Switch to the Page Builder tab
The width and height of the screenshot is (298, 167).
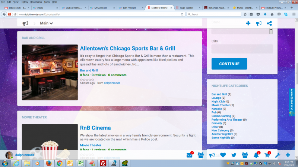[186, 8]
